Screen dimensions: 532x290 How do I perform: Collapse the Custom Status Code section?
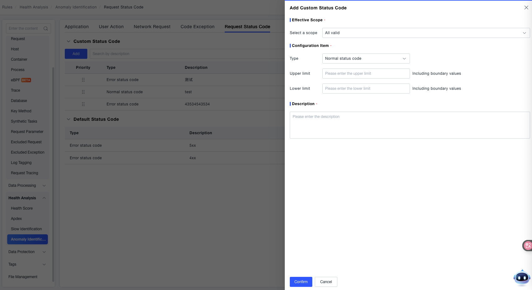(x=69, y=41)
